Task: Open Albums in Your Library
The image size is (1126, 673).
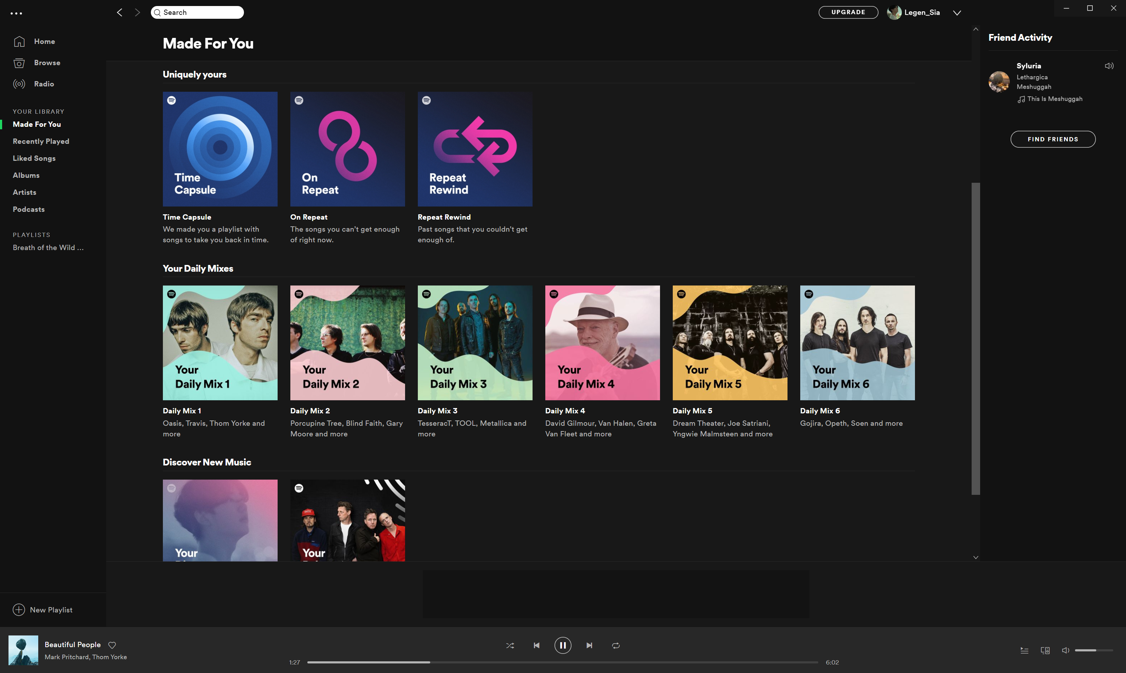Action: [26, 175]
